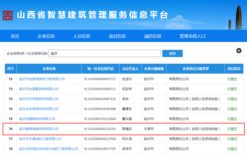Open 临汾市天邦钢结构有限公司 link
Viewport: 247px width, 155px height.
[39, 99]
